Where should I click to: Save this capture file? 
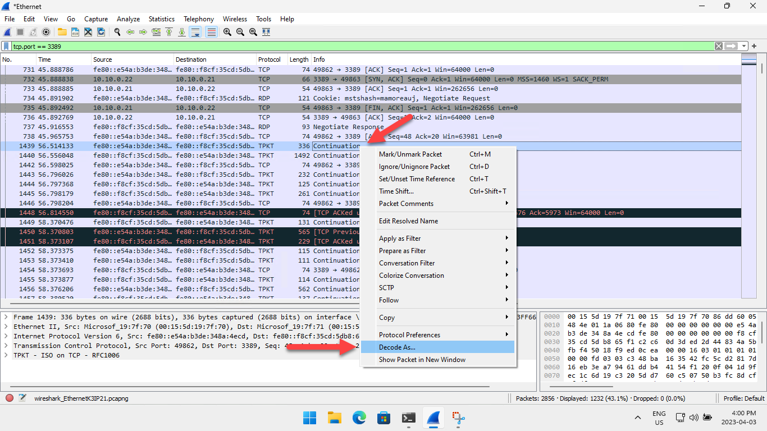75,32
